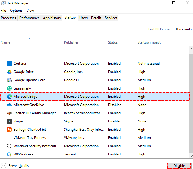Click the Windows Security shield icon
Image resolution: width=193 pixels, height=169 pixels.
pos(9,146)
